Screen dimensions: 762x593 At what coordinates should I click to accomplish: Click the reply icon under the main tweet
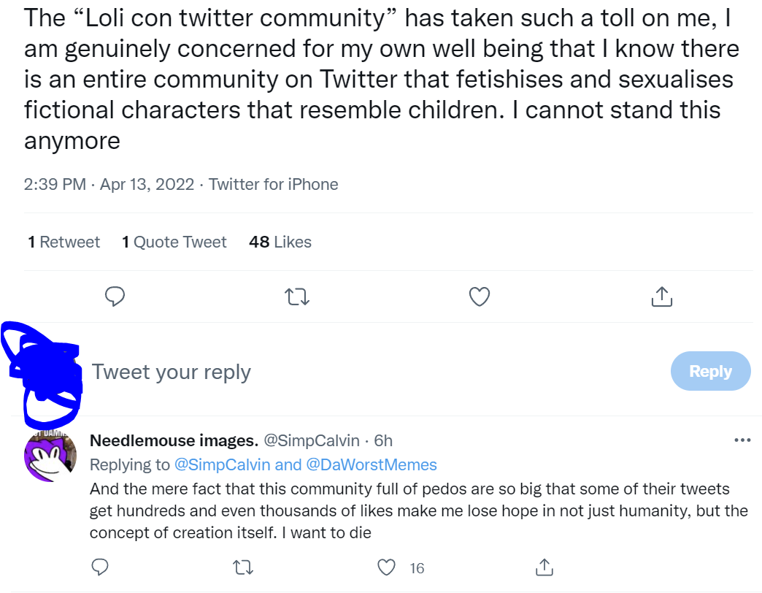115,296
